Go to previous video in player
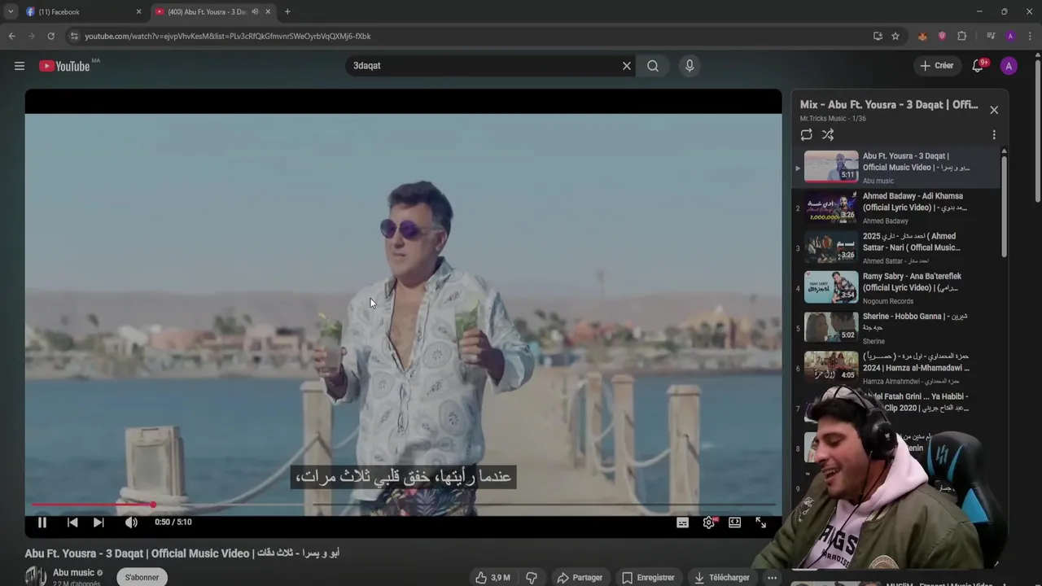The image size is (1042, 586). pos(72,523)
